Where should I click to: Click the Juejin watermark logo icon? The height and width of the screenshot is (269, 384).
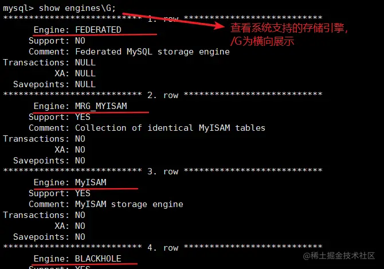[308, 255]
